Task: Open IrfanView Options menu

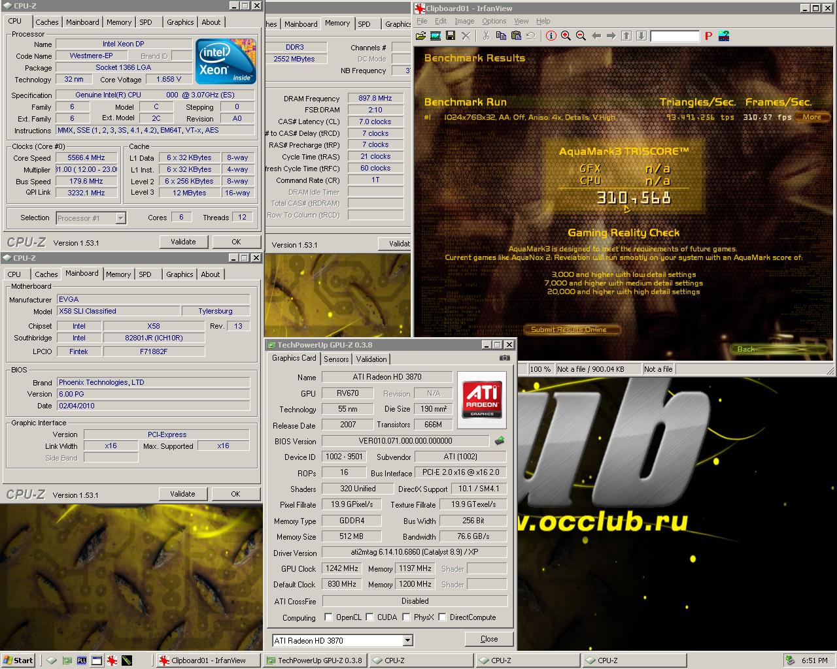Action: 494,21
